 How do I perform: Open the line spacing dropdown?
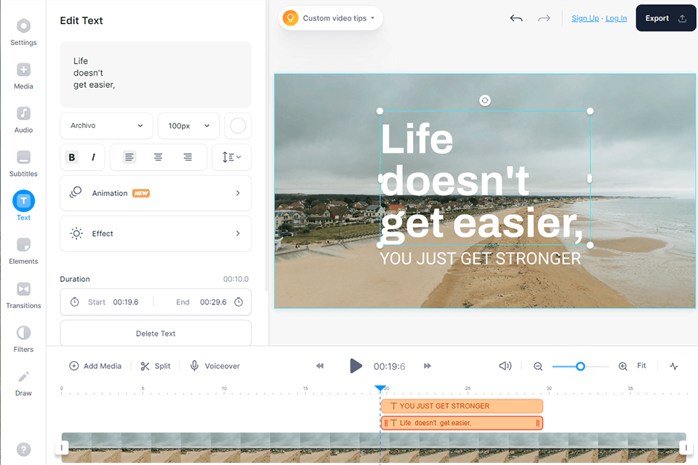coord(231,157)
